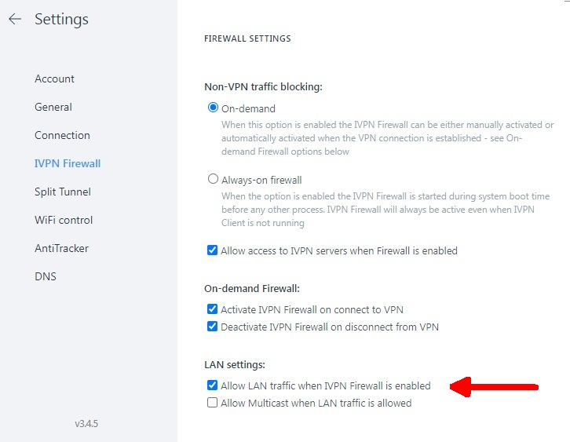Click the back arrow icon
The width and height of the screenshot is (570, 442).
tap(14, 19)
